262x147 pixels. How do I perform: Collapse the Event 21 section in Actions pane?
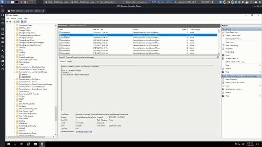[x=260, y=76]
